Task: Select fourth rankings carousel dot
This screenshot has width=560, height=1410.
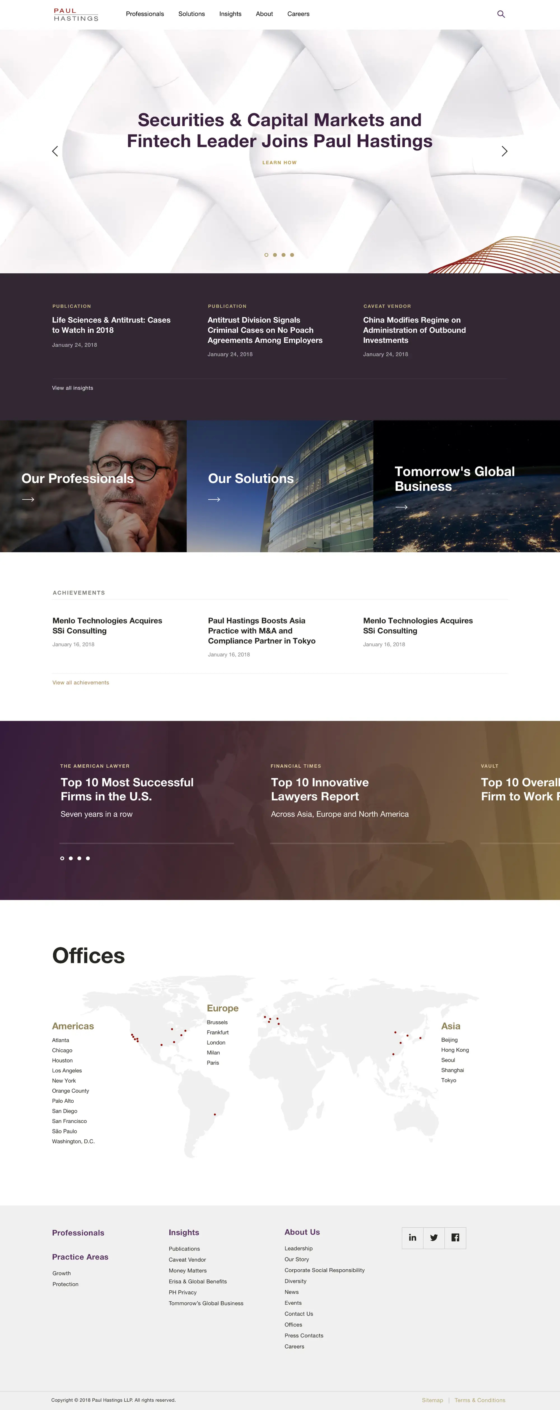Action: coord(88,858)
